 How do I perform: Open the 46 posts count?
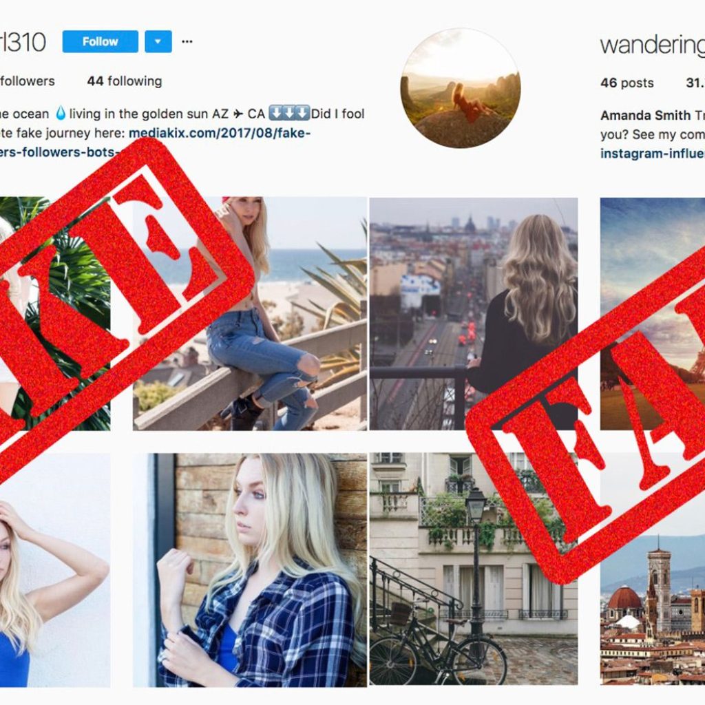627,83
